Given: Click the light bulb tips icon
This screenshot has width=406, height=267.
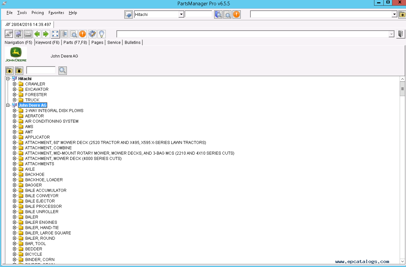Looking at the screenshot, I should (x=101, y=34).
